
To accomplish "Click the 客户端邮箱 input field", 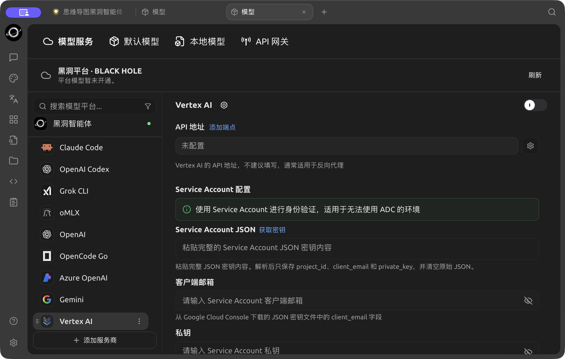I will coord(357,301).
